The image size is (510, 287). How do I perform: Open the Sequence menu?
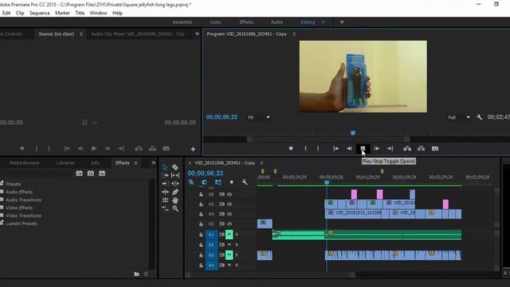(40, 13)
